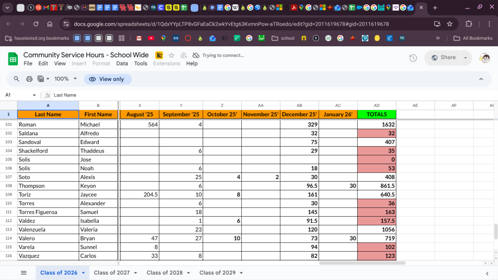Click the offline cloud connection status icon
The image size is (498, 280).
[196, 55]
